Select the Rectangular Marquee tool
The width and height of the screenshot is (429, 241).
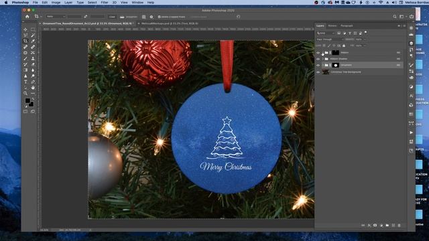click(33, 29)
